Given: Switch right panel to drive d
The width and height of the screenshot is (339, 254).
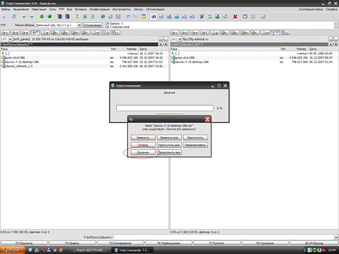Looking at the screenshot, I should pos(184,33).
